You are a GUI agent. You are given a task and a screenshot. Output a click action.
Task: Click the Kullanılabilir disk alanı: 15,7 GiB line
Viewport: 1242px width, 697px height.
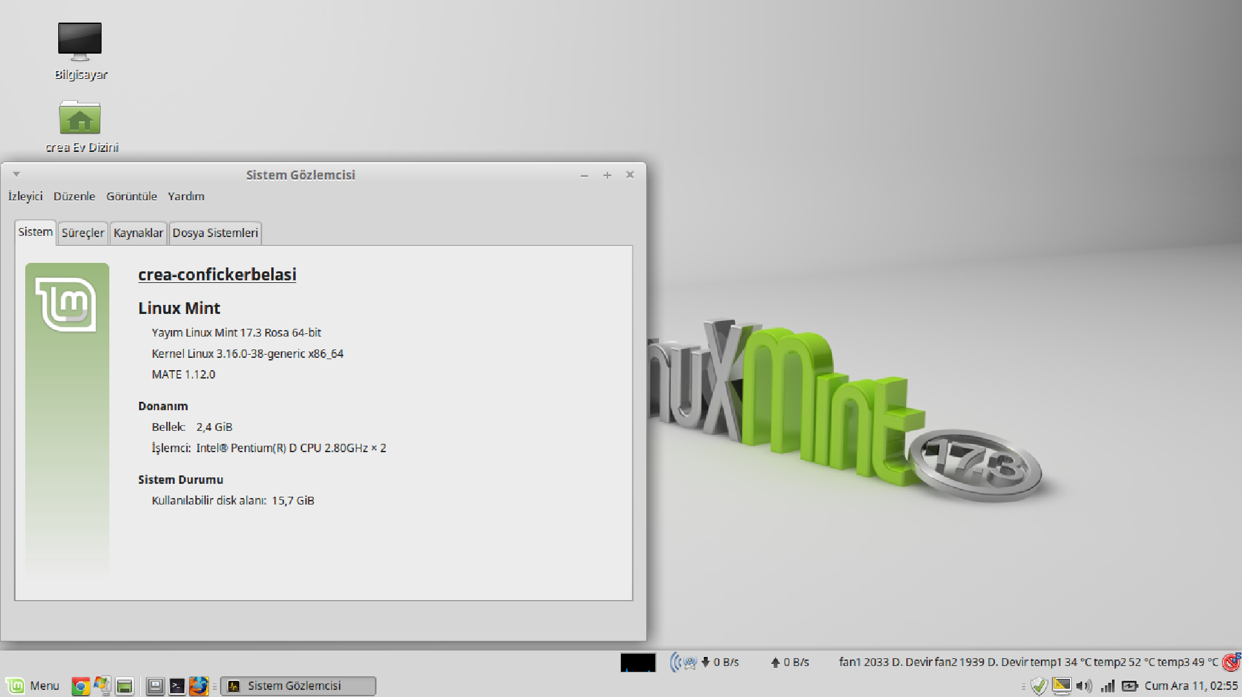(233, 501)
